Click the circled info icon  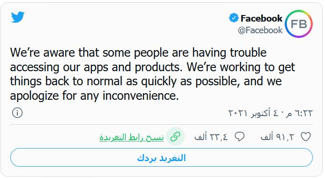pos(17,113)
